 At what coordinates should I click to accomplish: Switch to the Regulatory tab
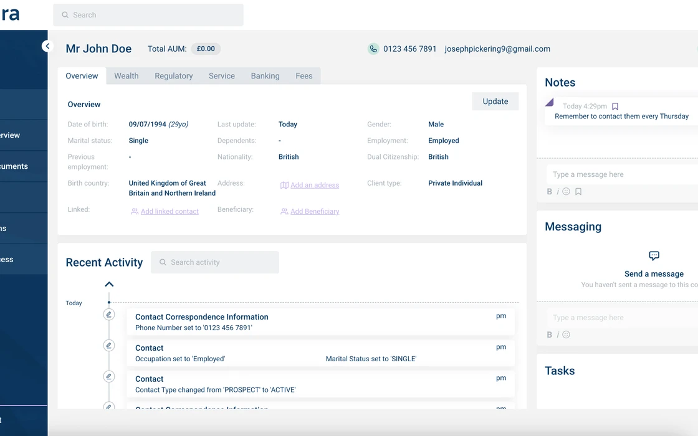(174, 76)
